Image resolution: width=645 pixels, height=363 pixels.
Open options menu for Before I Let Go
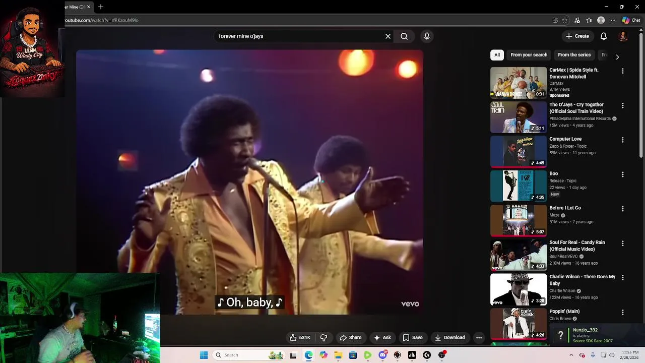[623, 209]
